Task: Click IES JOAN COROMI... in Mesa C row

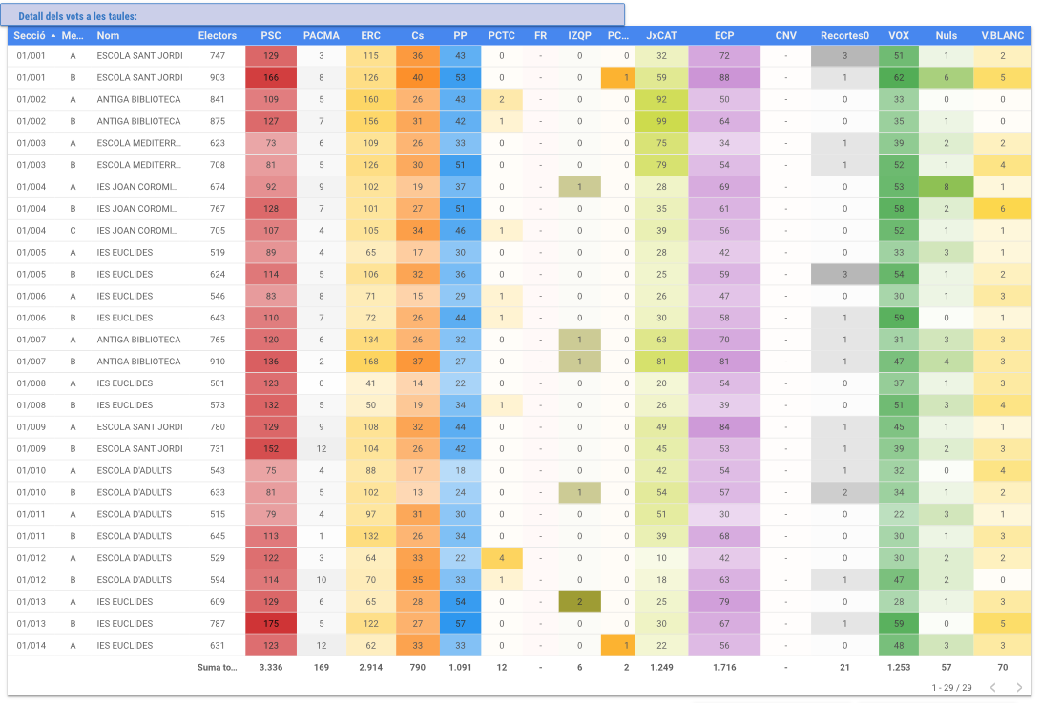Action: [136, 230]
